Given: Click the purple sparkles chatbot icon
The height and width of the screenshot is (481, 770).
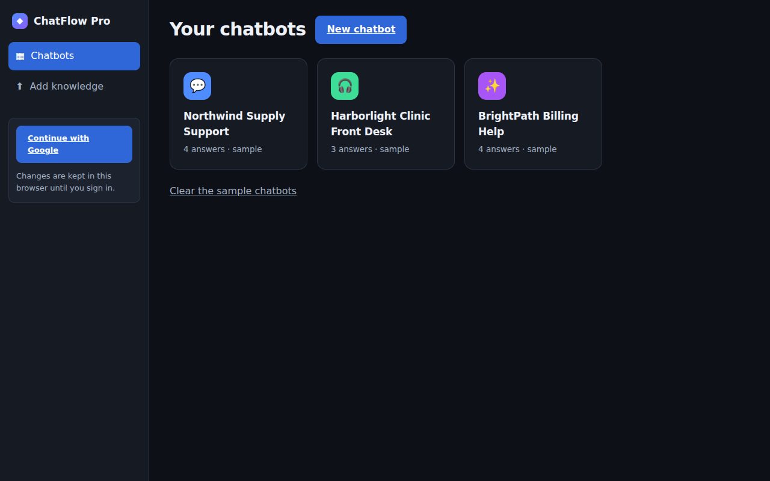Looking at the screenshot, I should tap(492, 86).
